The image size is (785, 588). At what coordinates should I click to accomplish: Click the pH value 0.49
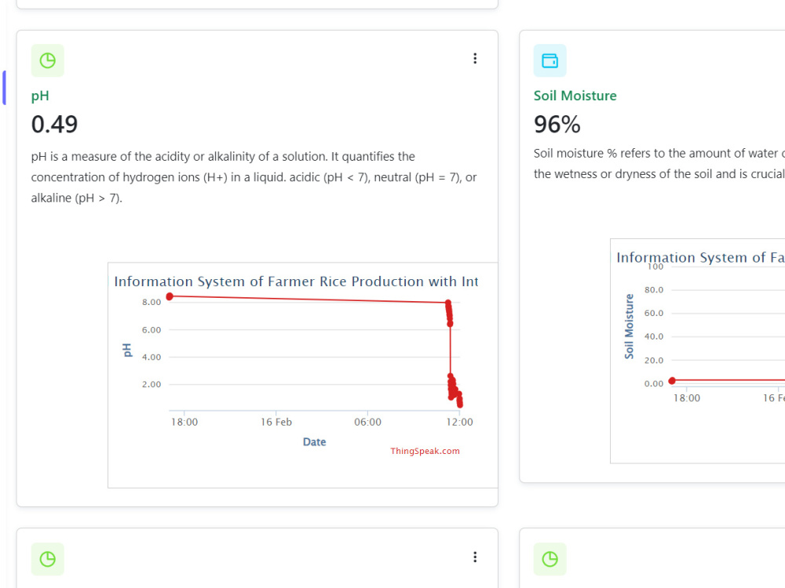(54, 124)
